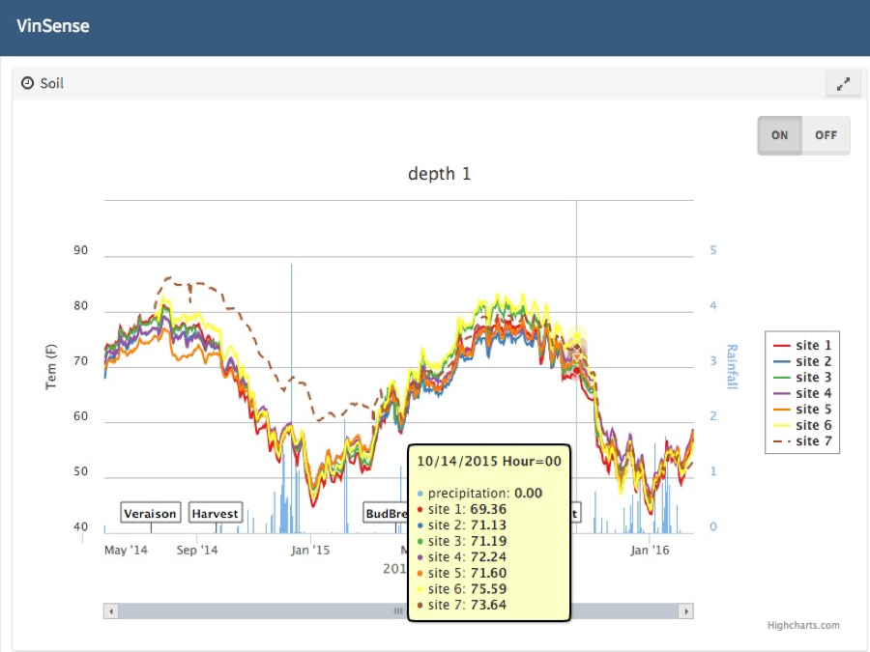Click the Veraison event flag
This screenshot has height=652, width=870.
151,513
